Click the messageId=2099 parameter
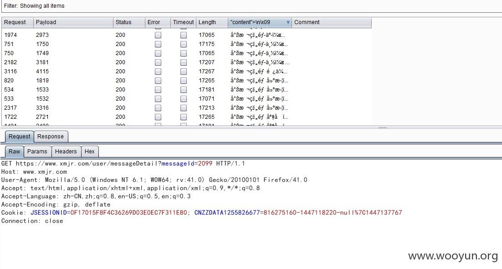502x269 pixels. 187,163
